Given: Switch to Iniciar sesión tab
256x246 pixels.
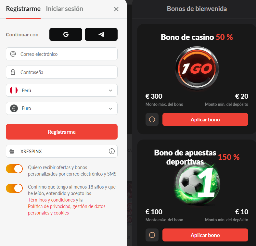Looking at the screenshot, I should click(x=65, y=9).
